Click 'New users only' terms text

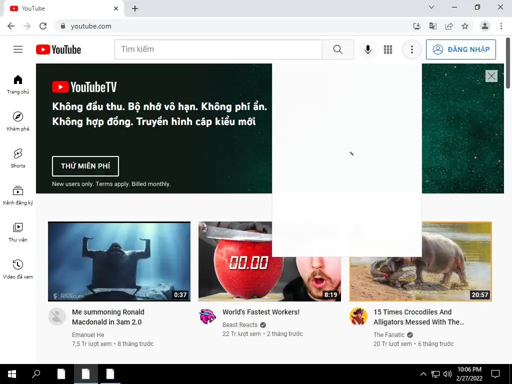pos(111,184)
